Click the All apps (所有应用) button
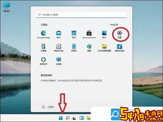The height and width of the screenshot is (122, 163). [x=115, y=25]
